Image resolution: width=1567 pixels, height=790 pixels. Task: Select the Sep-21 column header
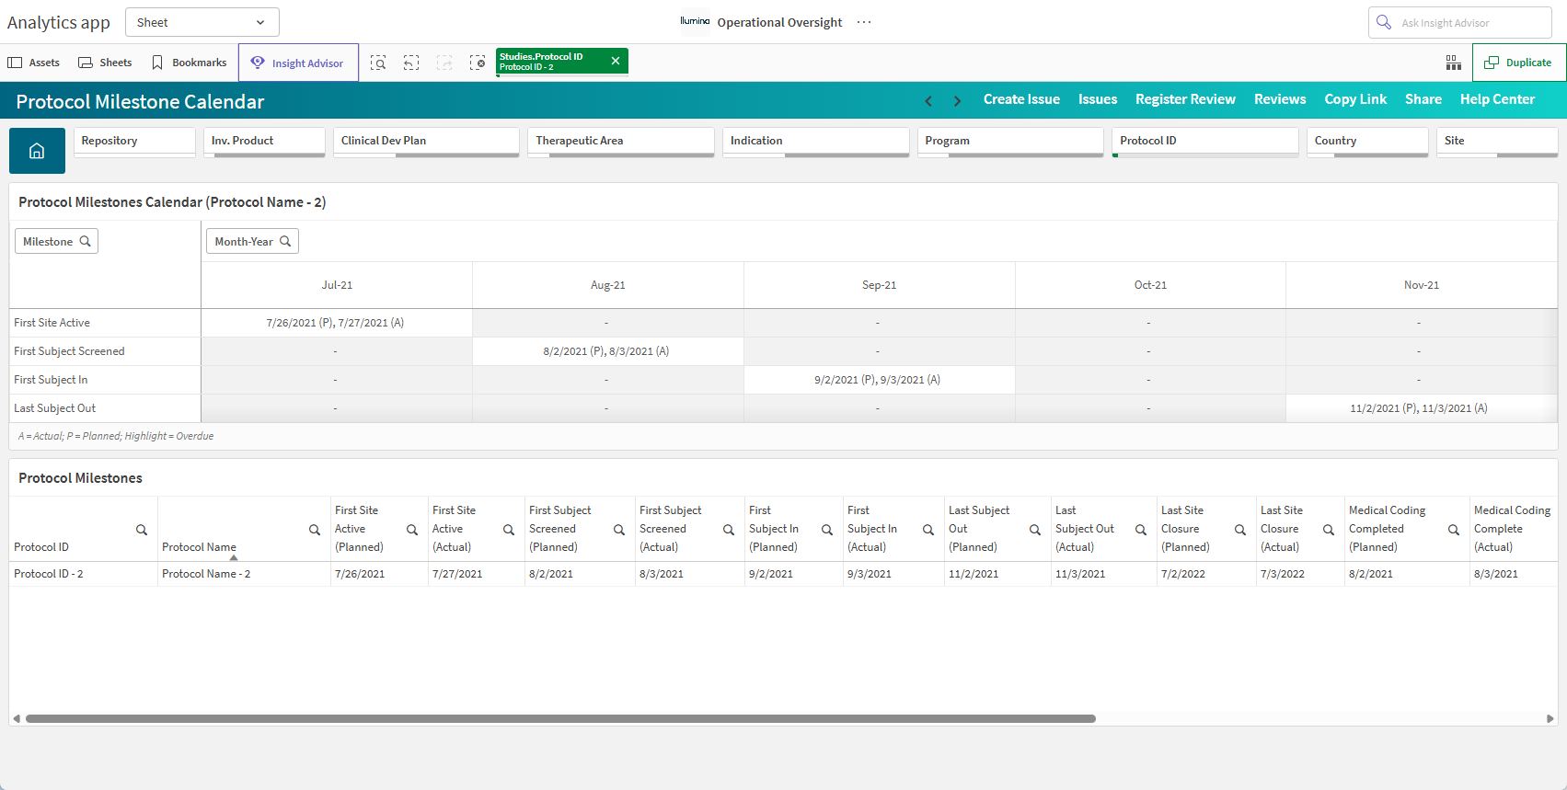tap(879, 285)
